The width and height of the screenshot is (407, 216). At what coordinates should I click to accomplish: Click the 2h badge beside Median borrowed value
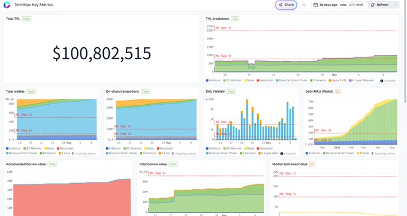coord(312,164)
